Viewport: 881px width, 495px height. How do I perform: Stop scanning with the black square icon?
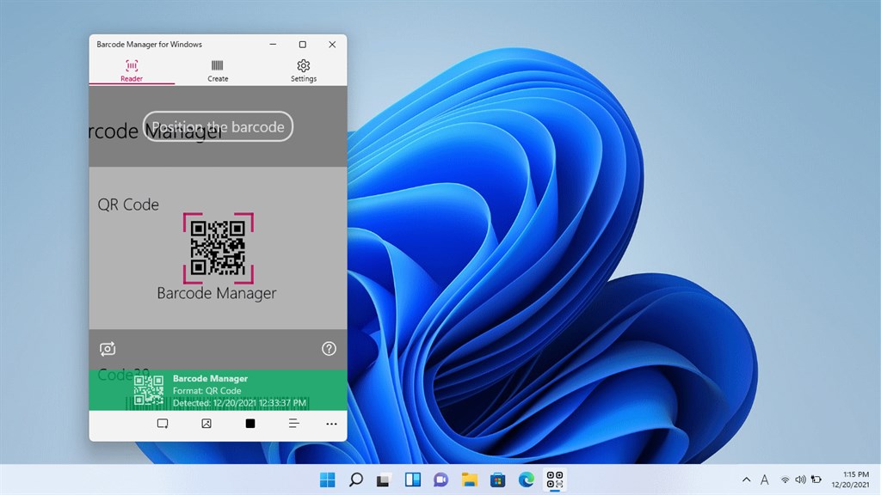coord(250,423)
